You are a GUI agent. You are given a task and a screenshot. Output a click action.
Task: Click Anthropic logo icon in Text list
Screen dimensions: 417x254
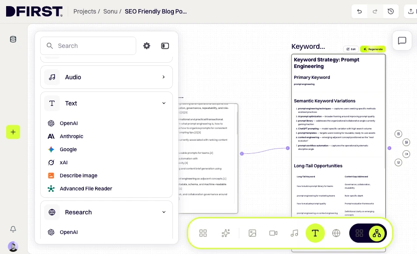(51, 136)
